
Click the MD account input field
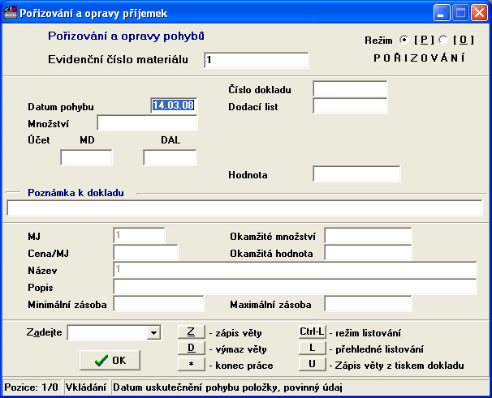click(x=86, y=157)
